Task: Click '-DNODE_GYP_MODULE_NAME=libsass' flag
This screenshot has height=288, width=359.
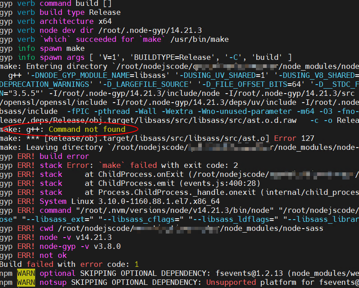Action: coord(99,76)
